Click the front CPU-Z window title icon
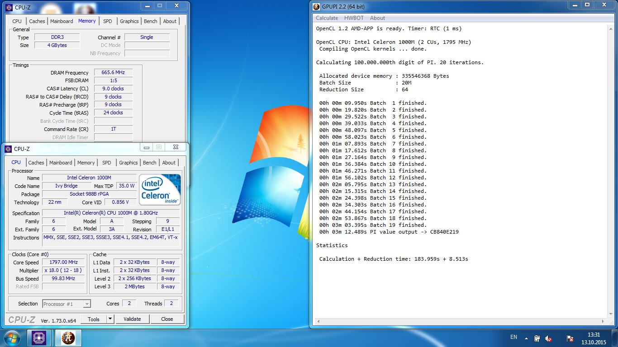618x347 pixels. [x=8, y=149]
